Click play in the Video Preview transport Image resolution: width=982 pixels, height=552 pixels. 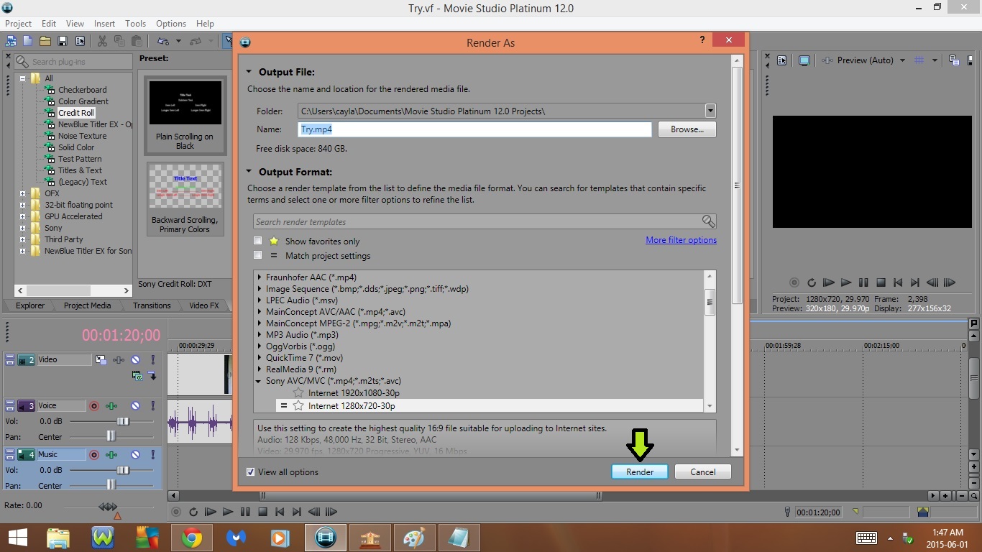coord(846,282)
